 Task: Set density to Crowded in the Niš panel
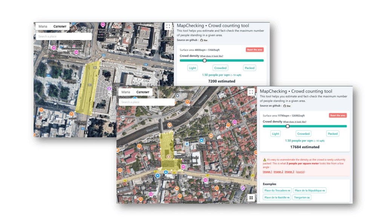(303, 134)
